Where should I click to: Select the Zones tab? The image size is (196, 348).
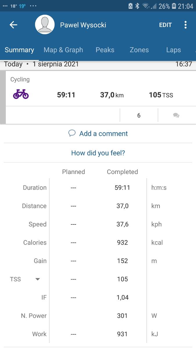[139, 50]
